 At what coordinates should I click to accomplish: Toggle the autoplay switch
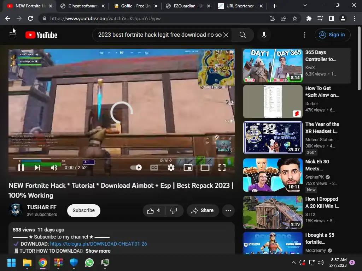[x=136, y=168]
